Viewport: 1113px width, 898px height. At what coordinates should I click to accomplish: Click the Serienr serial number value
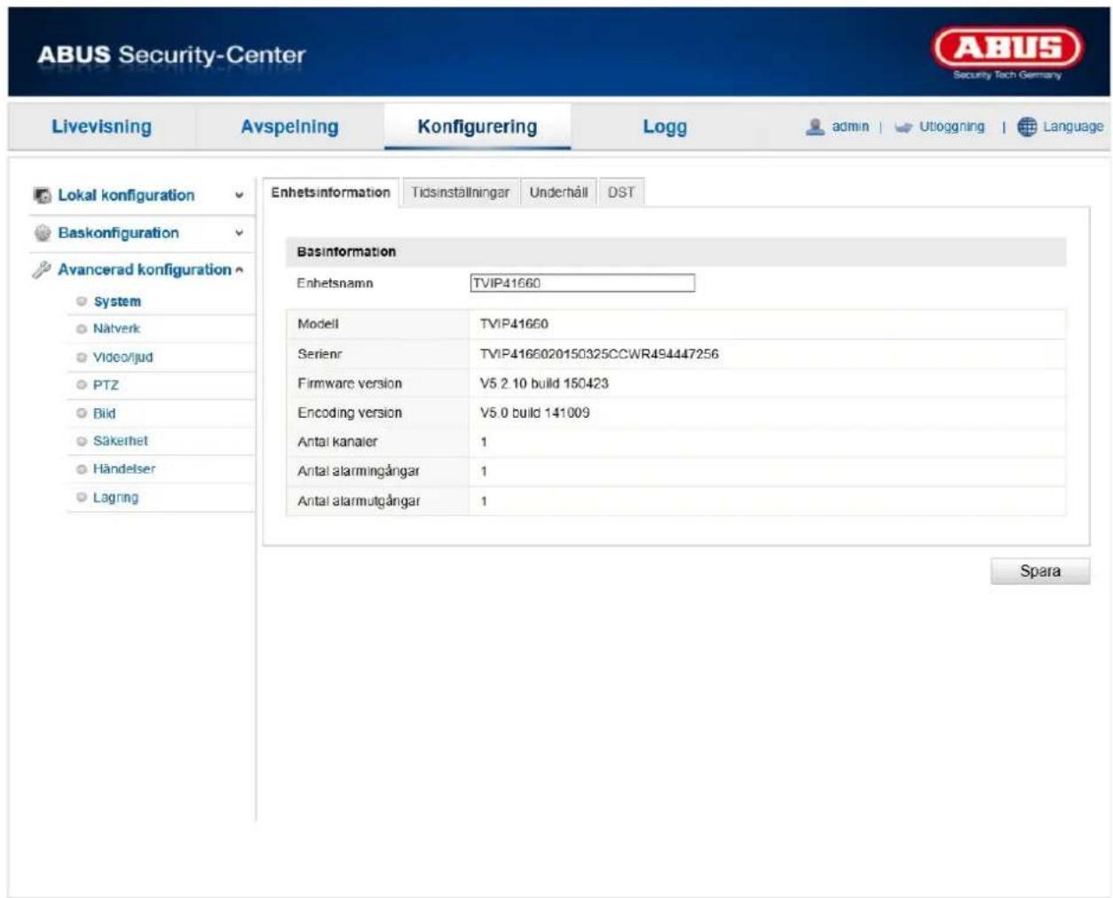pyautogui.click(x=599, y=354)
